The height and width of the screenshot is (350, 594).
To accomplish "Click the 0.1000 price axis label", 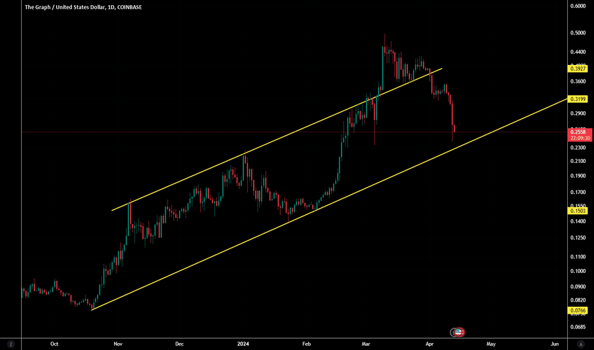I will tap(577, 271).
